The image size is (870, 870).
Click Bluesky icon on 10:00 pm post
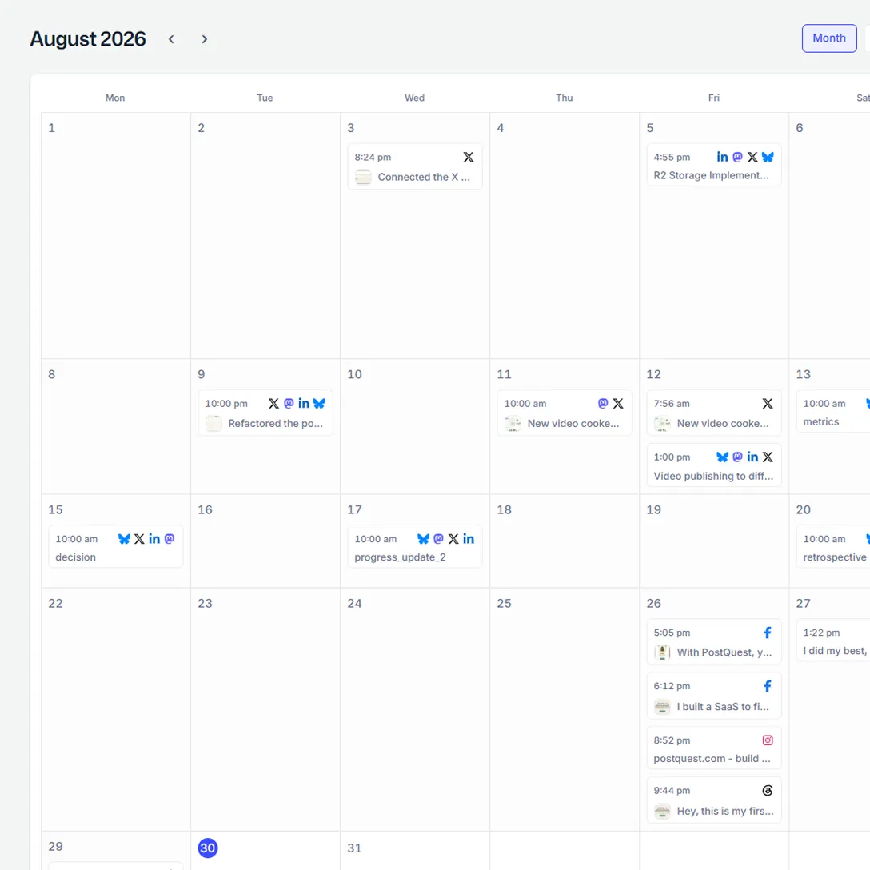(319, 403)
